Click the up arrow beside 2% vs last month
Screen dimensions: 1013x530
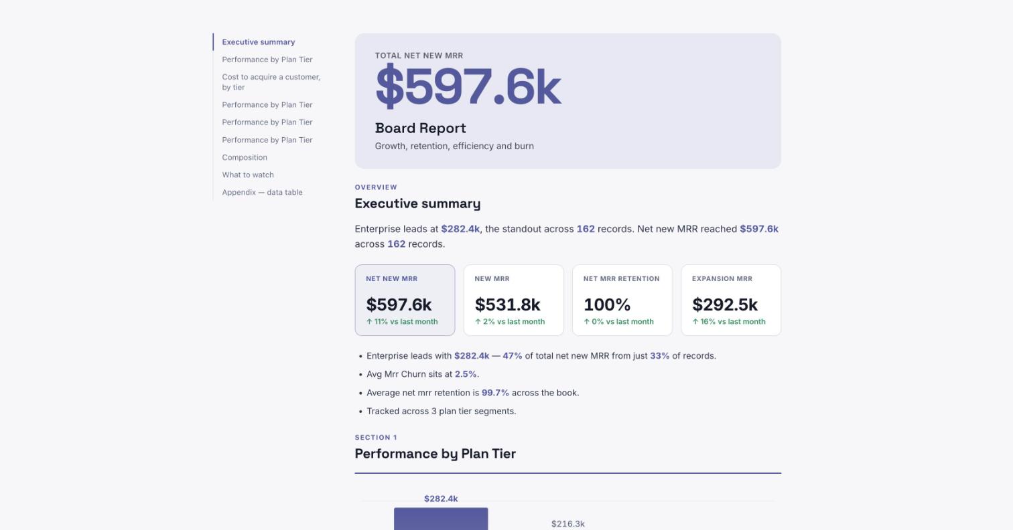click(478, 322)
